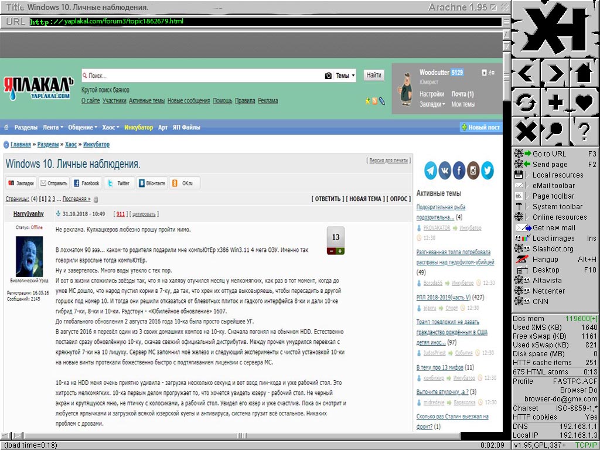Screen dimensions: 600x450
Task: Open Facebook social circle icon
Action: coord(459,171)
